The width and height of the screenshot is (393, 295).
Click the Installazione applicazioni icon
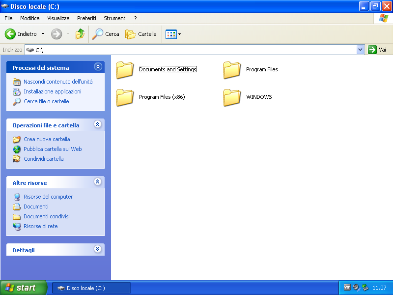(17, 92)
